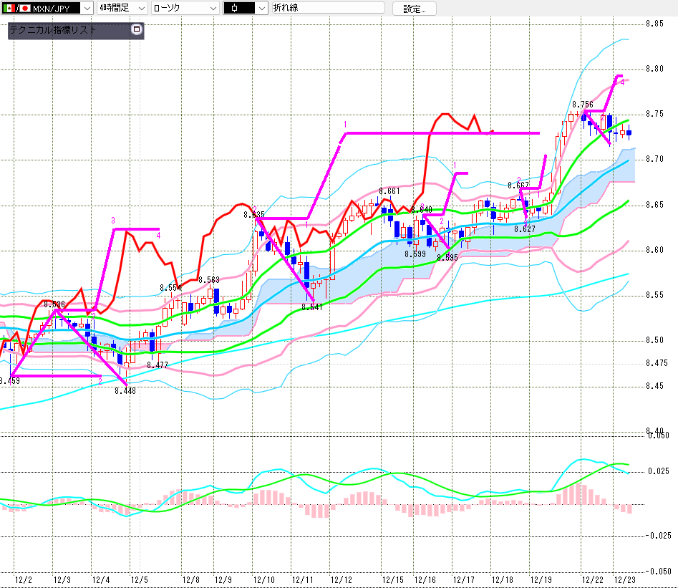
Task: Open the ローソク chart type dropdown
Action: [x=212, y=8]
